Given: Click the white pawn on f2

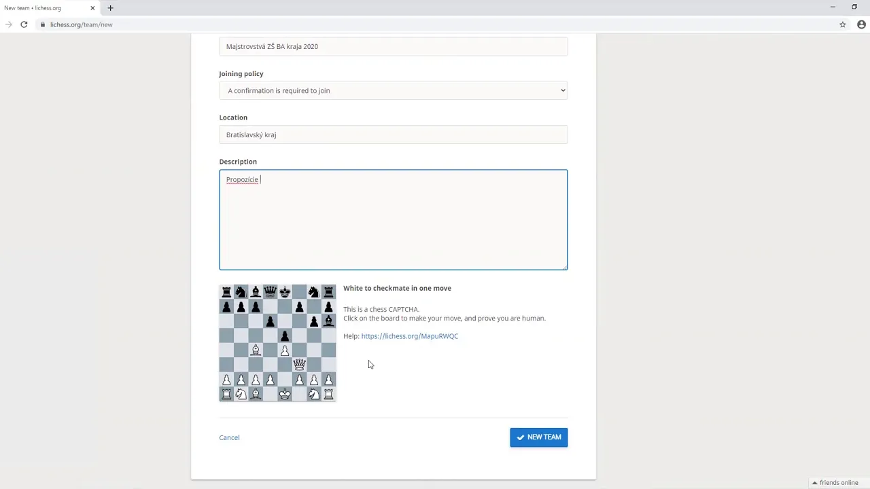Looking at the screenshot, I should tap(299, 380).
